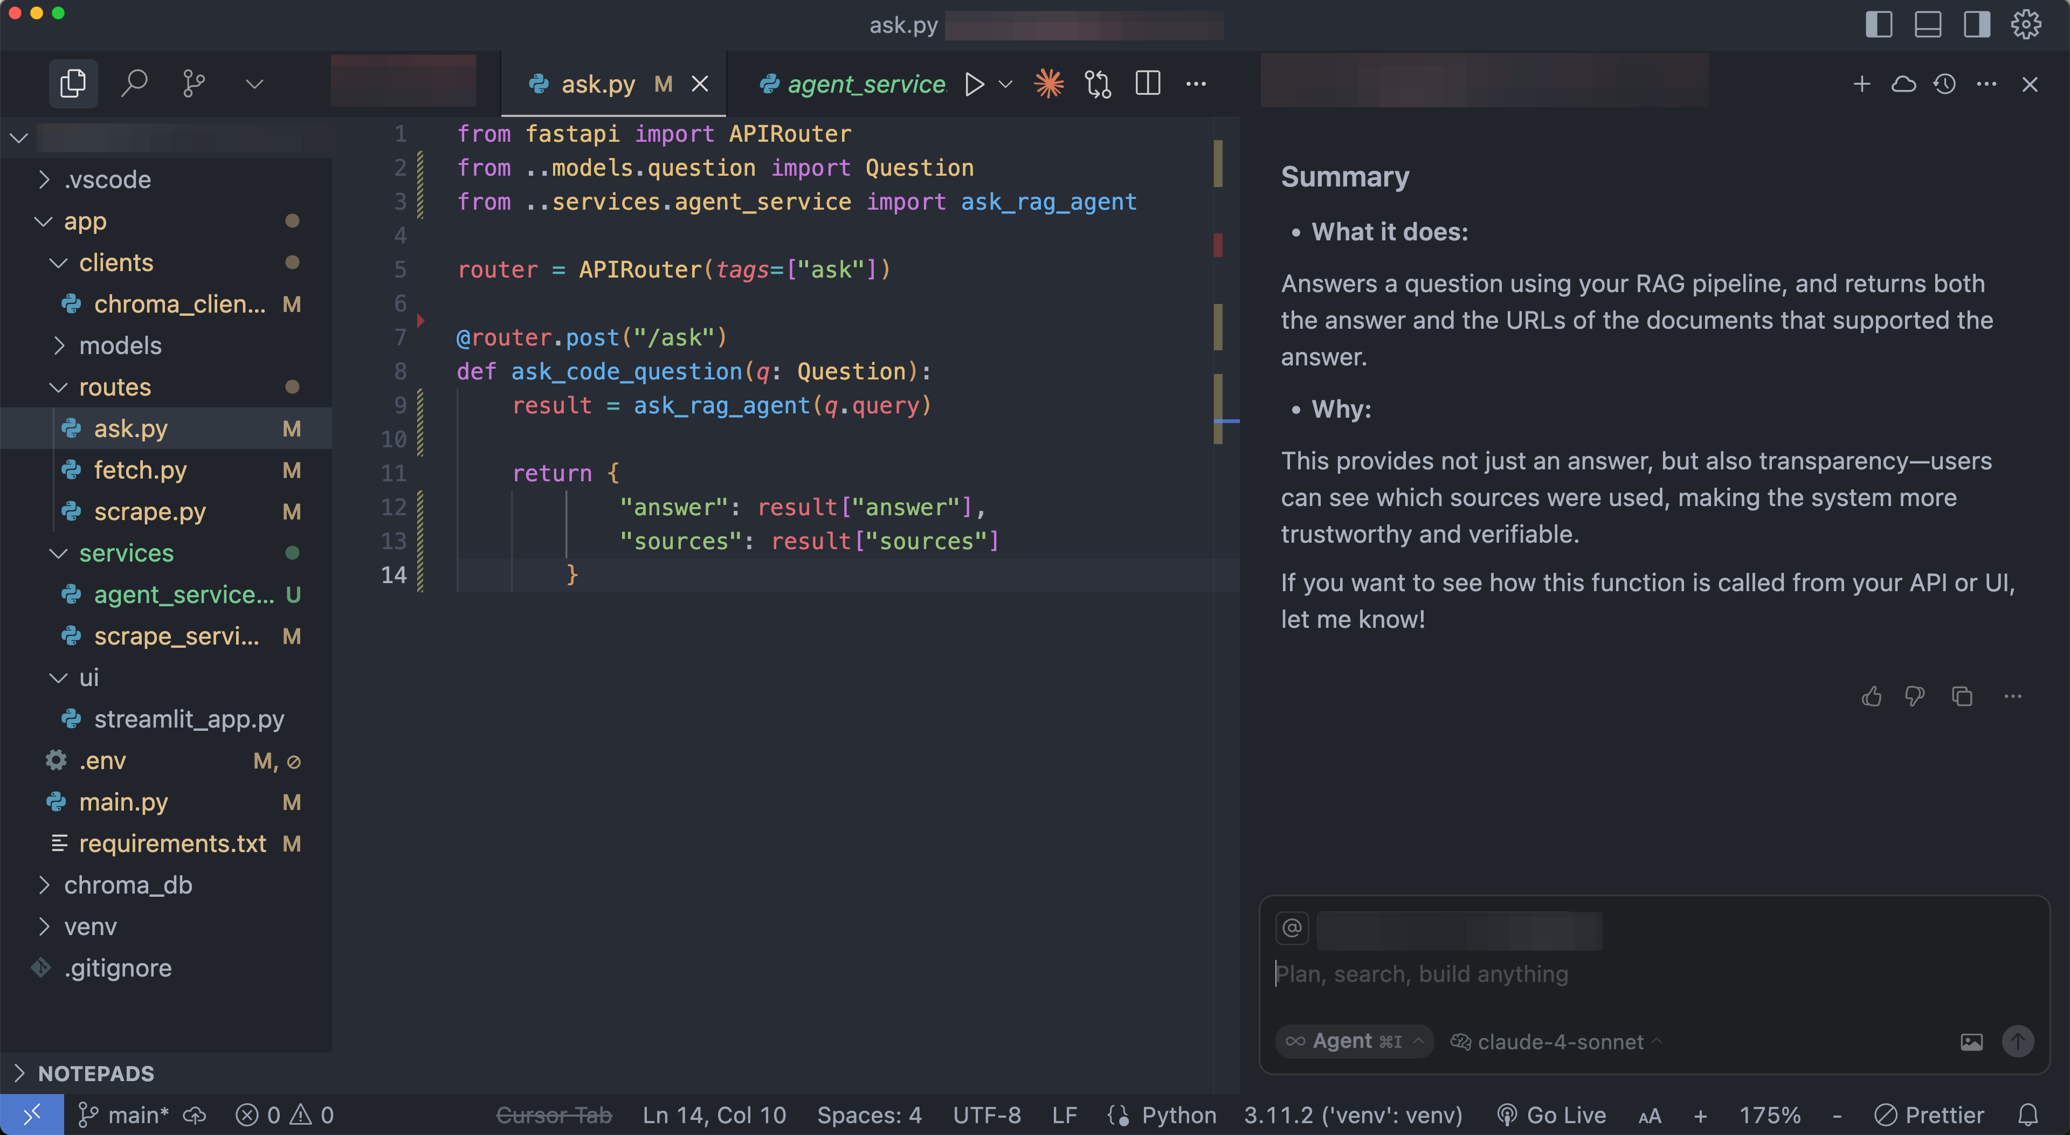Toggle the bottom panel layout button
Screen dimensions: 2070x1135
[x=1928, y=24]
